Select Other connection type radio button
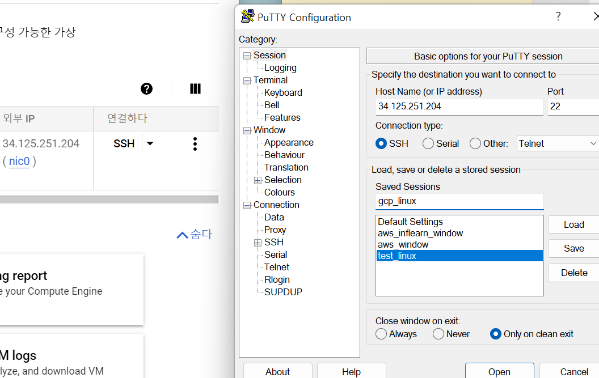The height and width of the screenshot is (378, 599). (x=475, y=143)
